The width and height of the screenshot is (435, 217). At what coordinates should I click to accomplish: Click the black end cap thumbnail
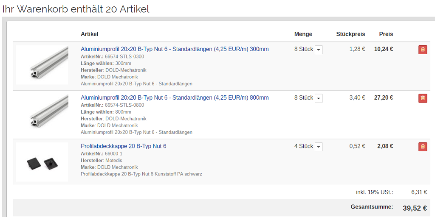click(42, 162)
